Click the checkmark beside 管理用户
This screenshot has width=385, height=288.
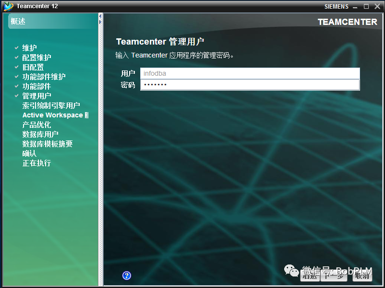point(16,95)
